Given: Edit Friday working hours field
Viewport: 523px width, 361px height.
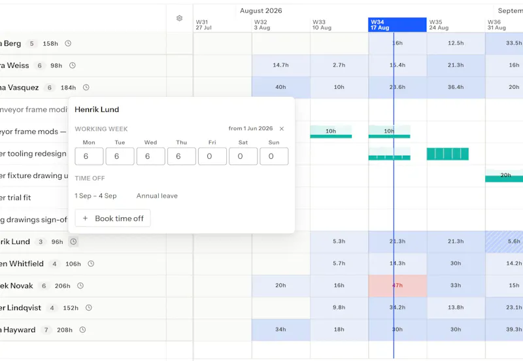Looking at the screenshot, I should coord(212,156).
